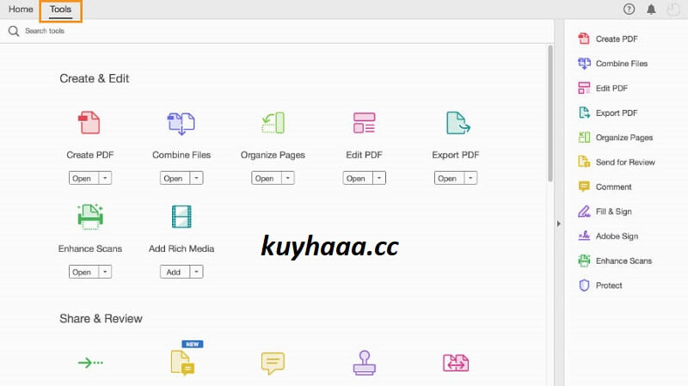Click the Adobe Sign icon in sidebar
The height and width of the screenshot is (386, 688).
[584, 236]
